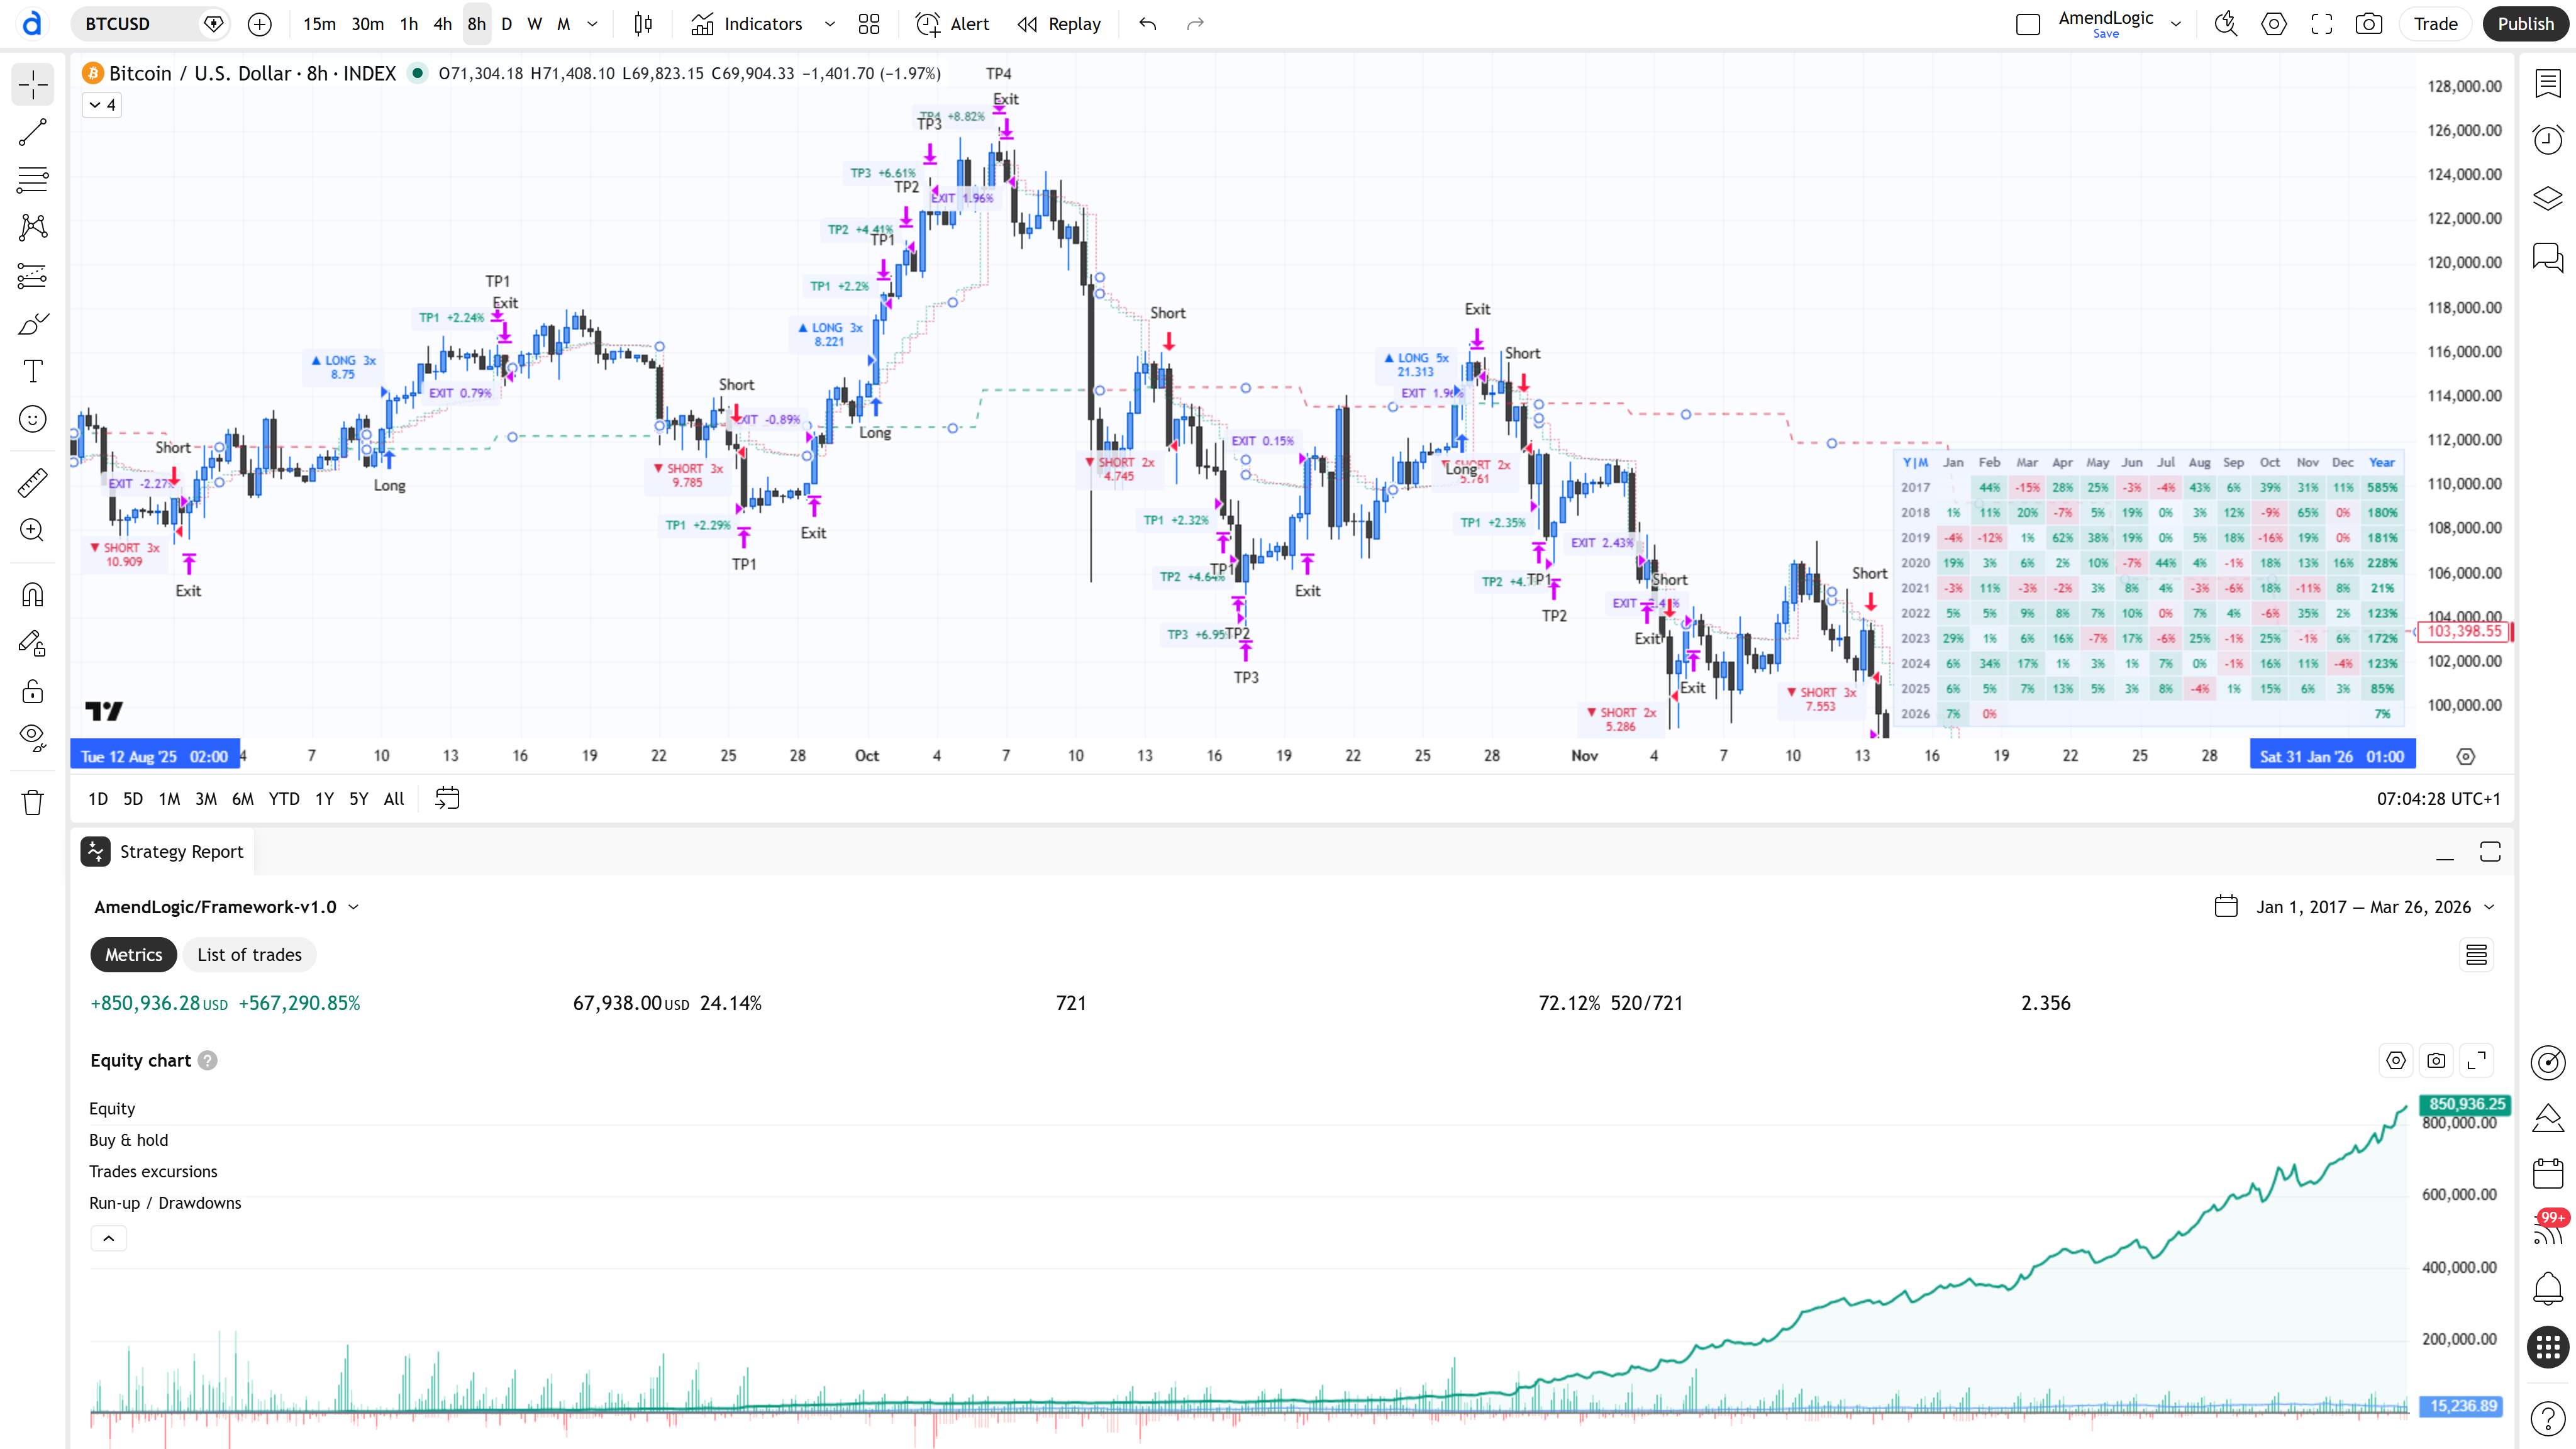Screen dimensions: 2576x1449
Task: Open chart layout grid selector
Action: click(868, 24)
